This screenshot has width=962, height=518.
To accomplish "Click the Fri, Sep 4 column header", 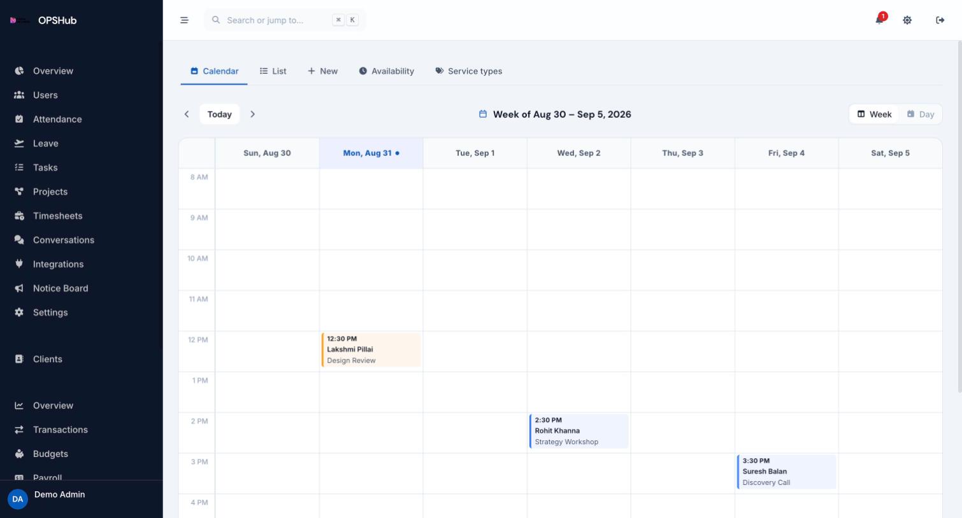I will click(786, 153).
